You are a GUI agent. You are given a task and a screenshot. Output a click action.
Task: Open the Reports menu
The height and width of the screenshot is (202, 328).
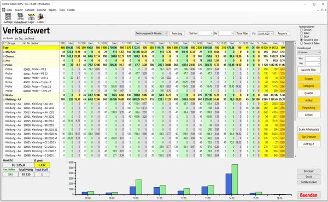(x=52, y=10)
